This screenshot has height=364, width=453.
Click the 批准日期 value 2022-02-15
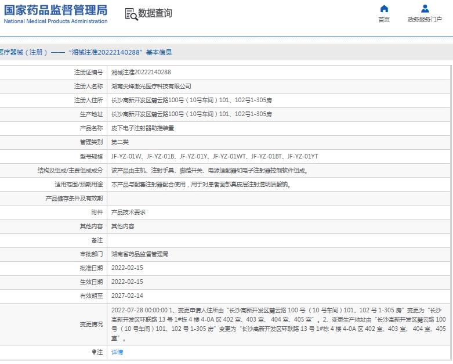[127, 268]
